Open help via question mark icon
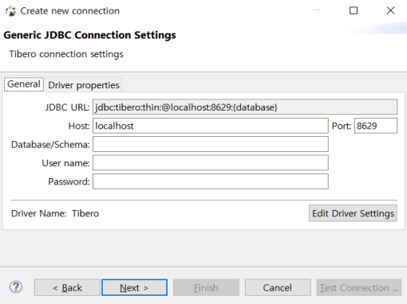 click(16, 287)
